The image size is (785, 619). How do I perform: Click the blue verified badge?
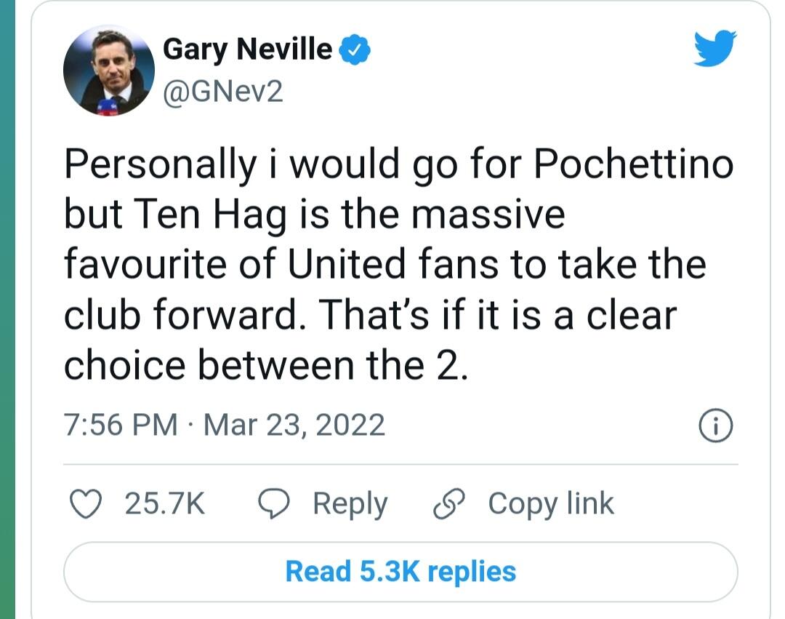(x=356, y=49)
